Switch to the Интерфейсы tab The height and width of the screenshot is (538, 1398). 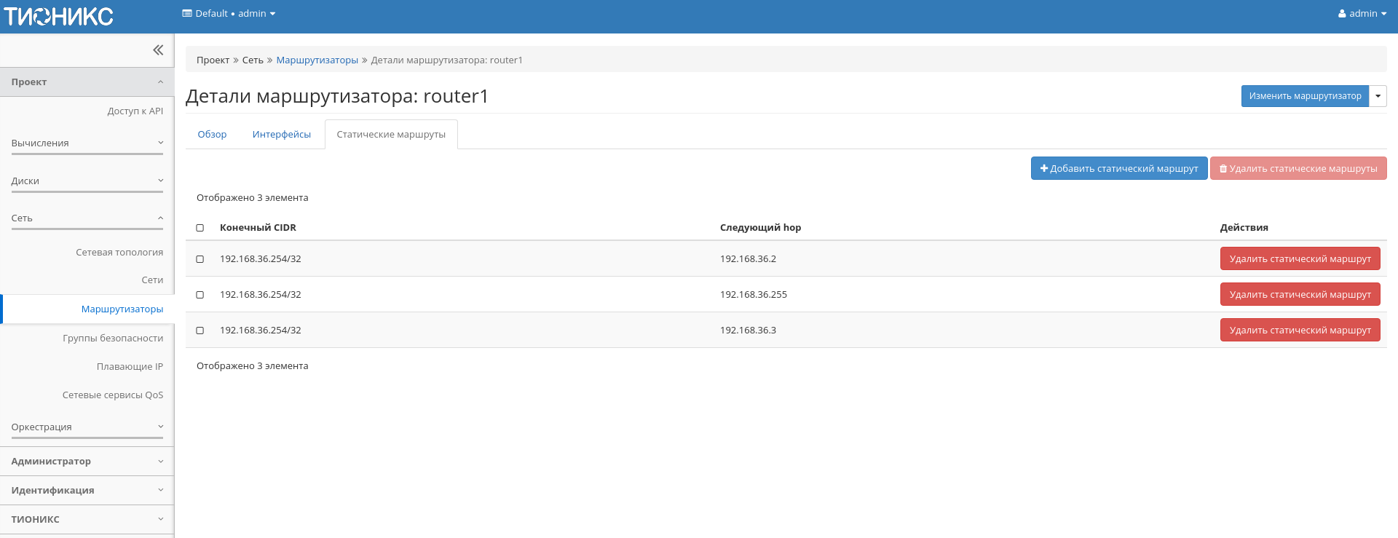click(281, 135)
